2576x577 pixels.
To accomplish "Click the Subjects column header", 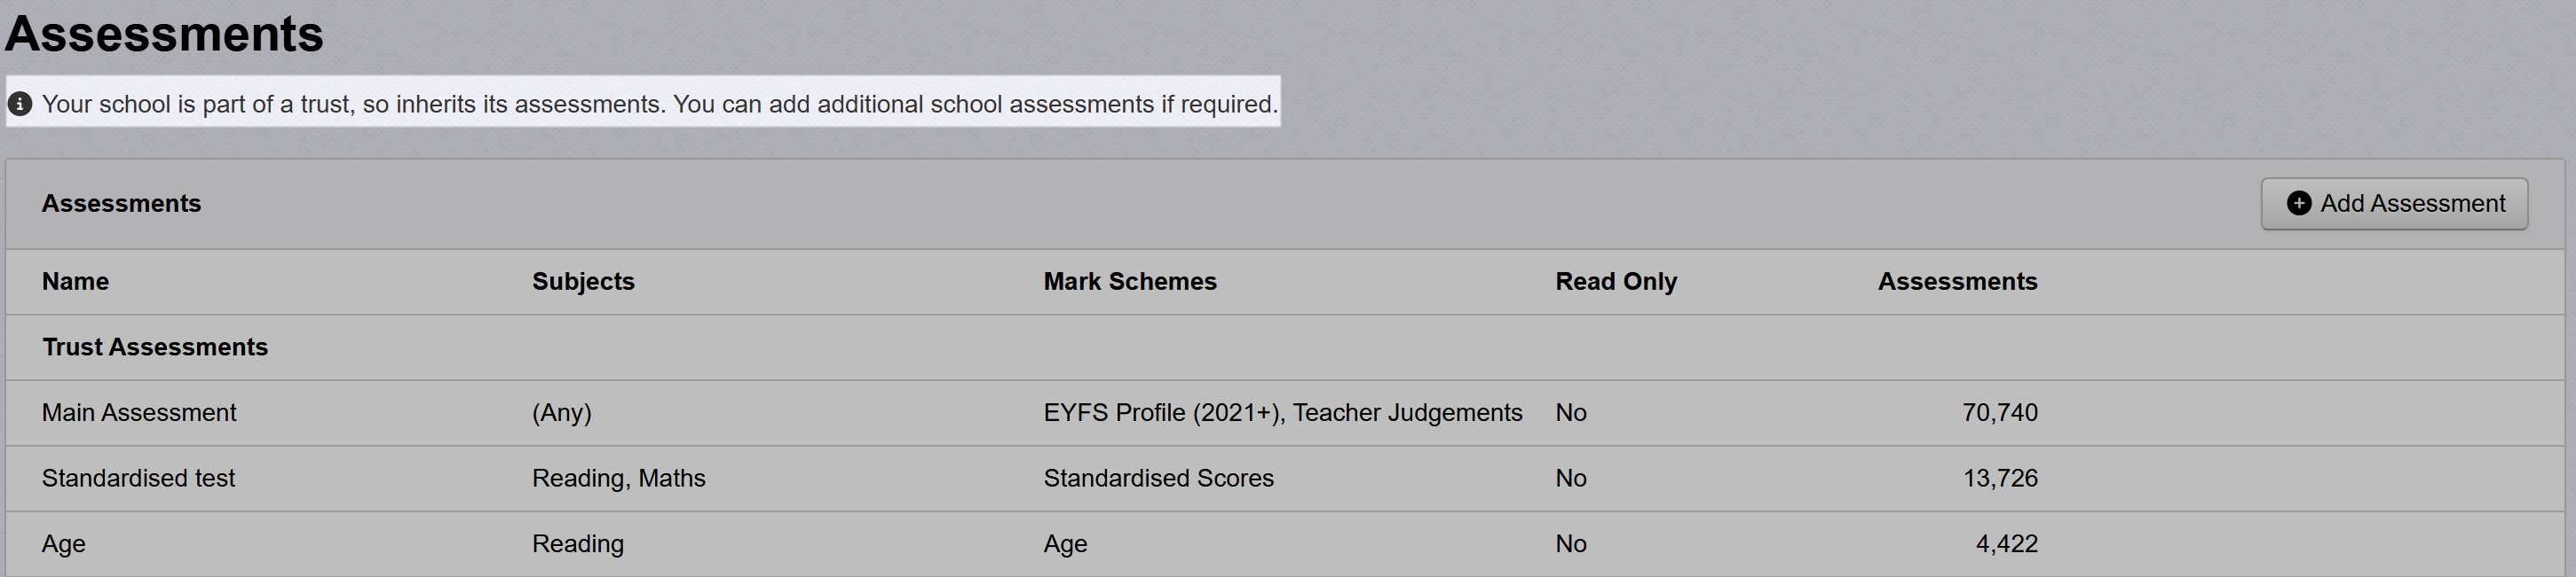I will pyautogui.click(x=583, y=282).
